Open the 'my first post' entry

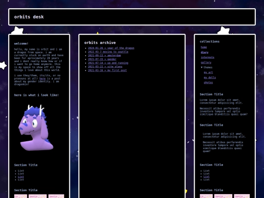click(108, 70)
